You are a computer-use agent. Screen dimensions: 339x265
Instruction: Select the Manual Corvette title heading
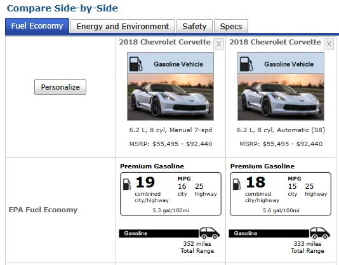[165, 42]
